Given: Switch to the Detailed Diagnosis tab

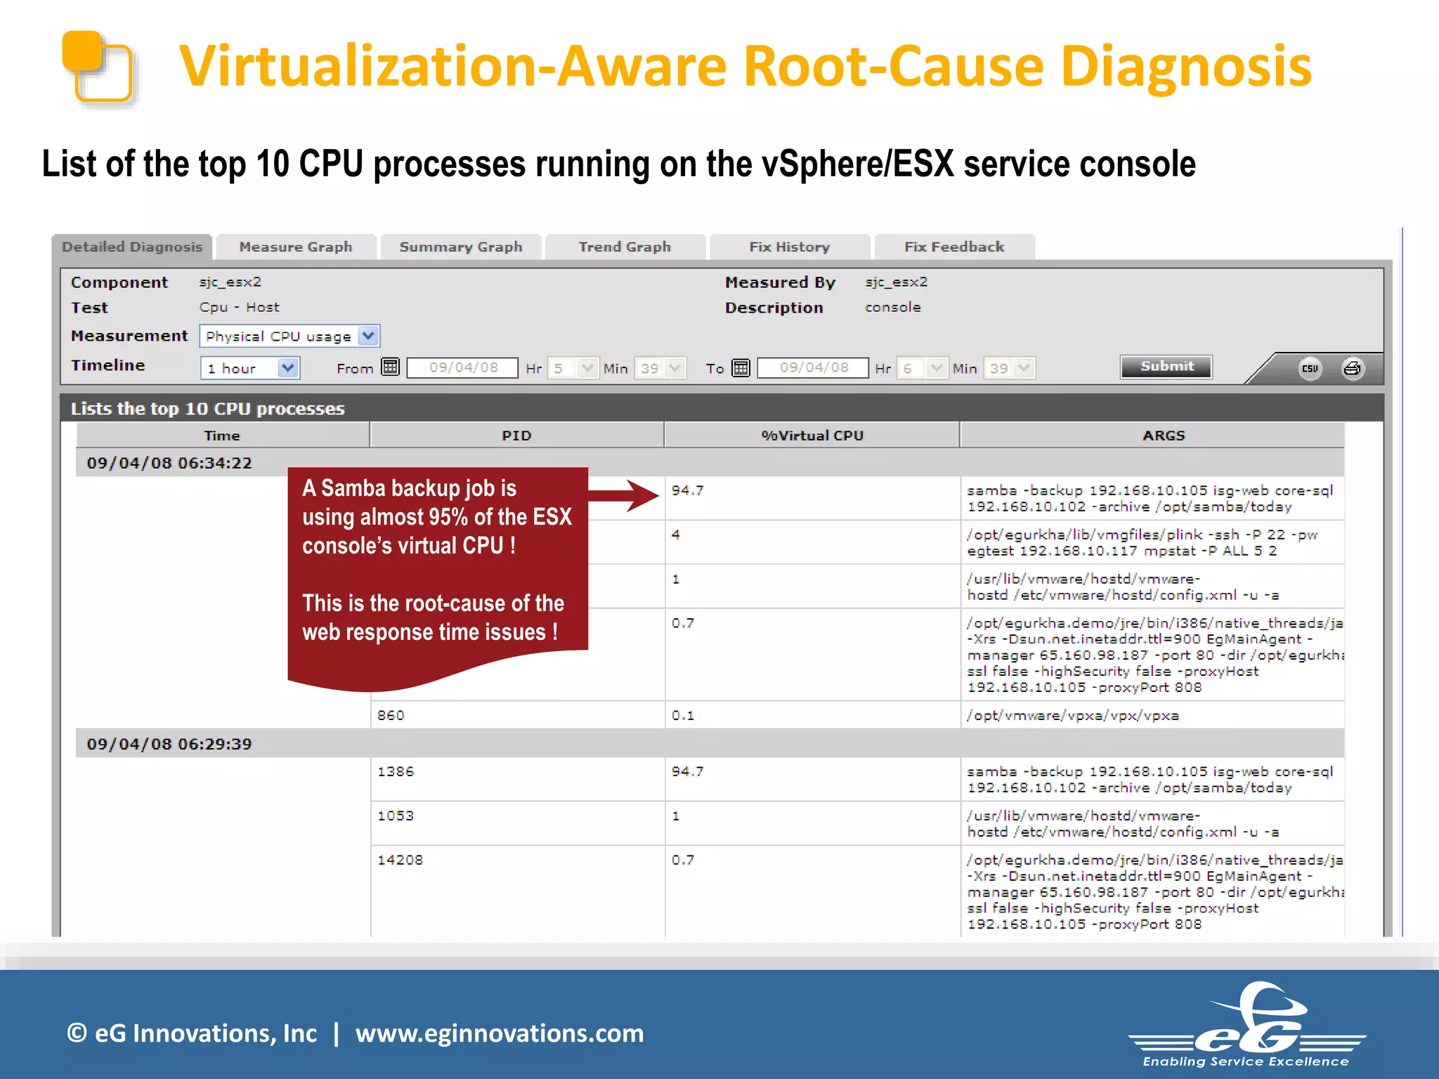Looking at the screenshot, I should click(x=132, y=247).
